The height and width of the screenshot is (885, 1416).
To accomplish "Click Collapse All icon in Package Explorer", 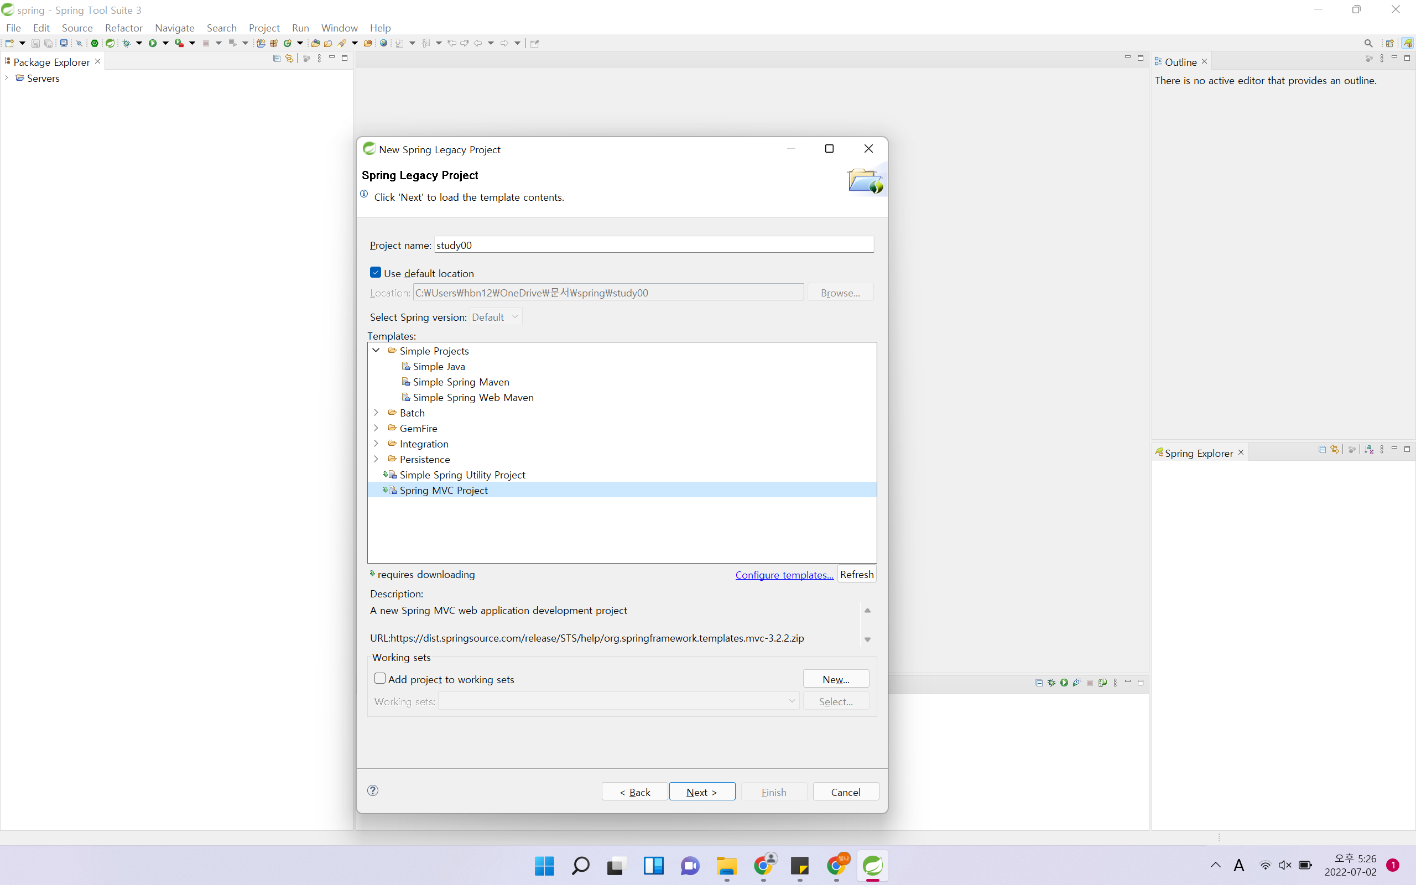I will (277, 59).
